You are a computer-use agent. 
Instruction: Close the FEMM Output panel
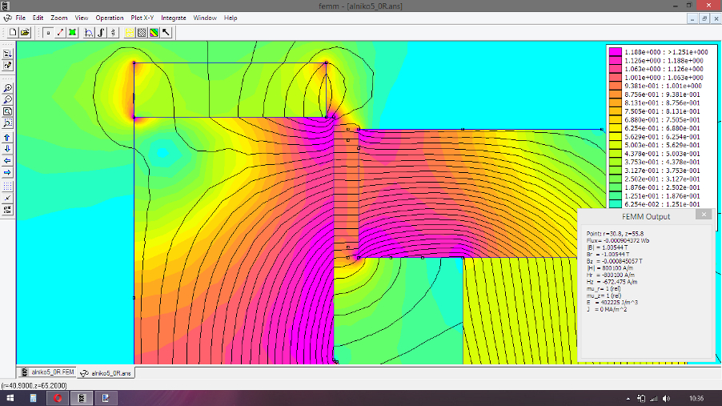tap(703, 215)
